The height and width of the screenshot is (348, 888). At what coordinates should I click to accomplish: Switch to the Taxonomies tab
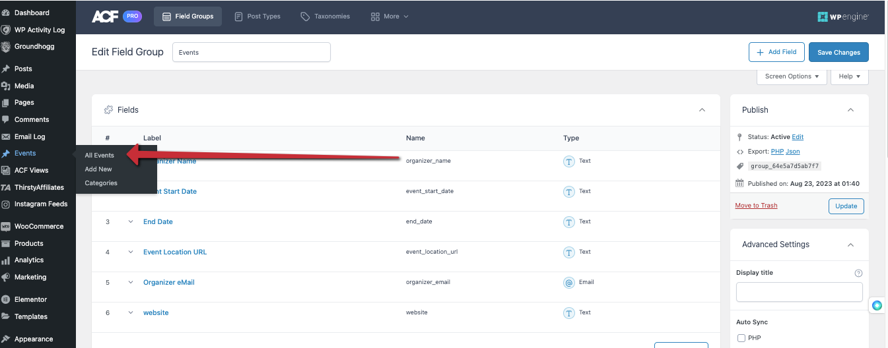click(325, 16)
